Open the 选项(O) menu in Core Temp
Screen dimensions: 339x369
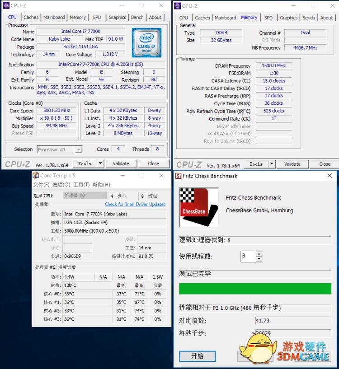point(61,184)
